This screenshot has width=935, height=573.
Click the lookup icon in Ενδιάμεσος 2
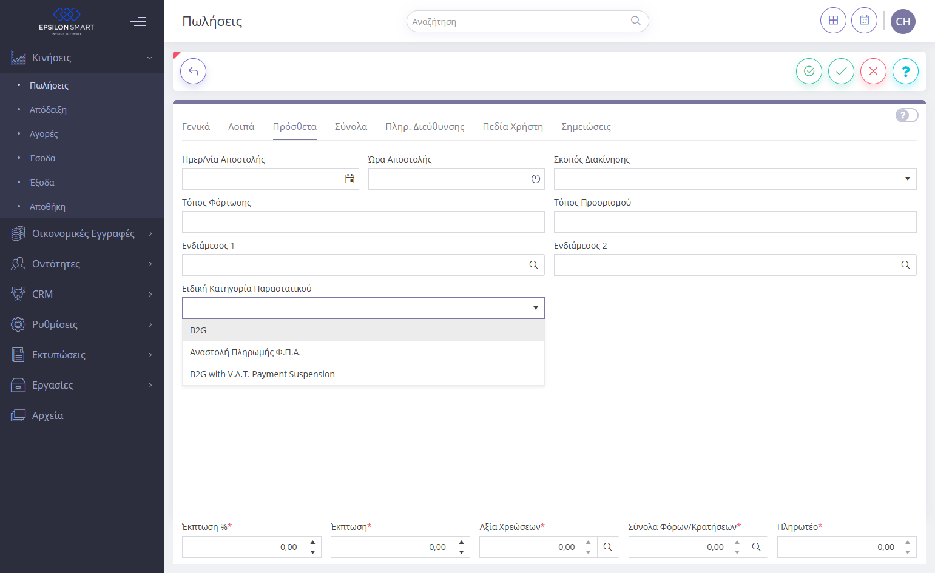click(905, 265)
